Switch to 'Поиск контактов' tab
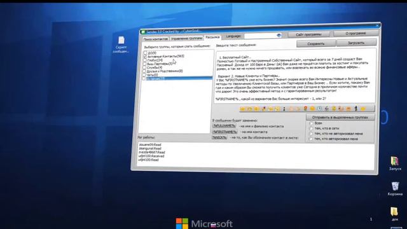 point(155,39)
